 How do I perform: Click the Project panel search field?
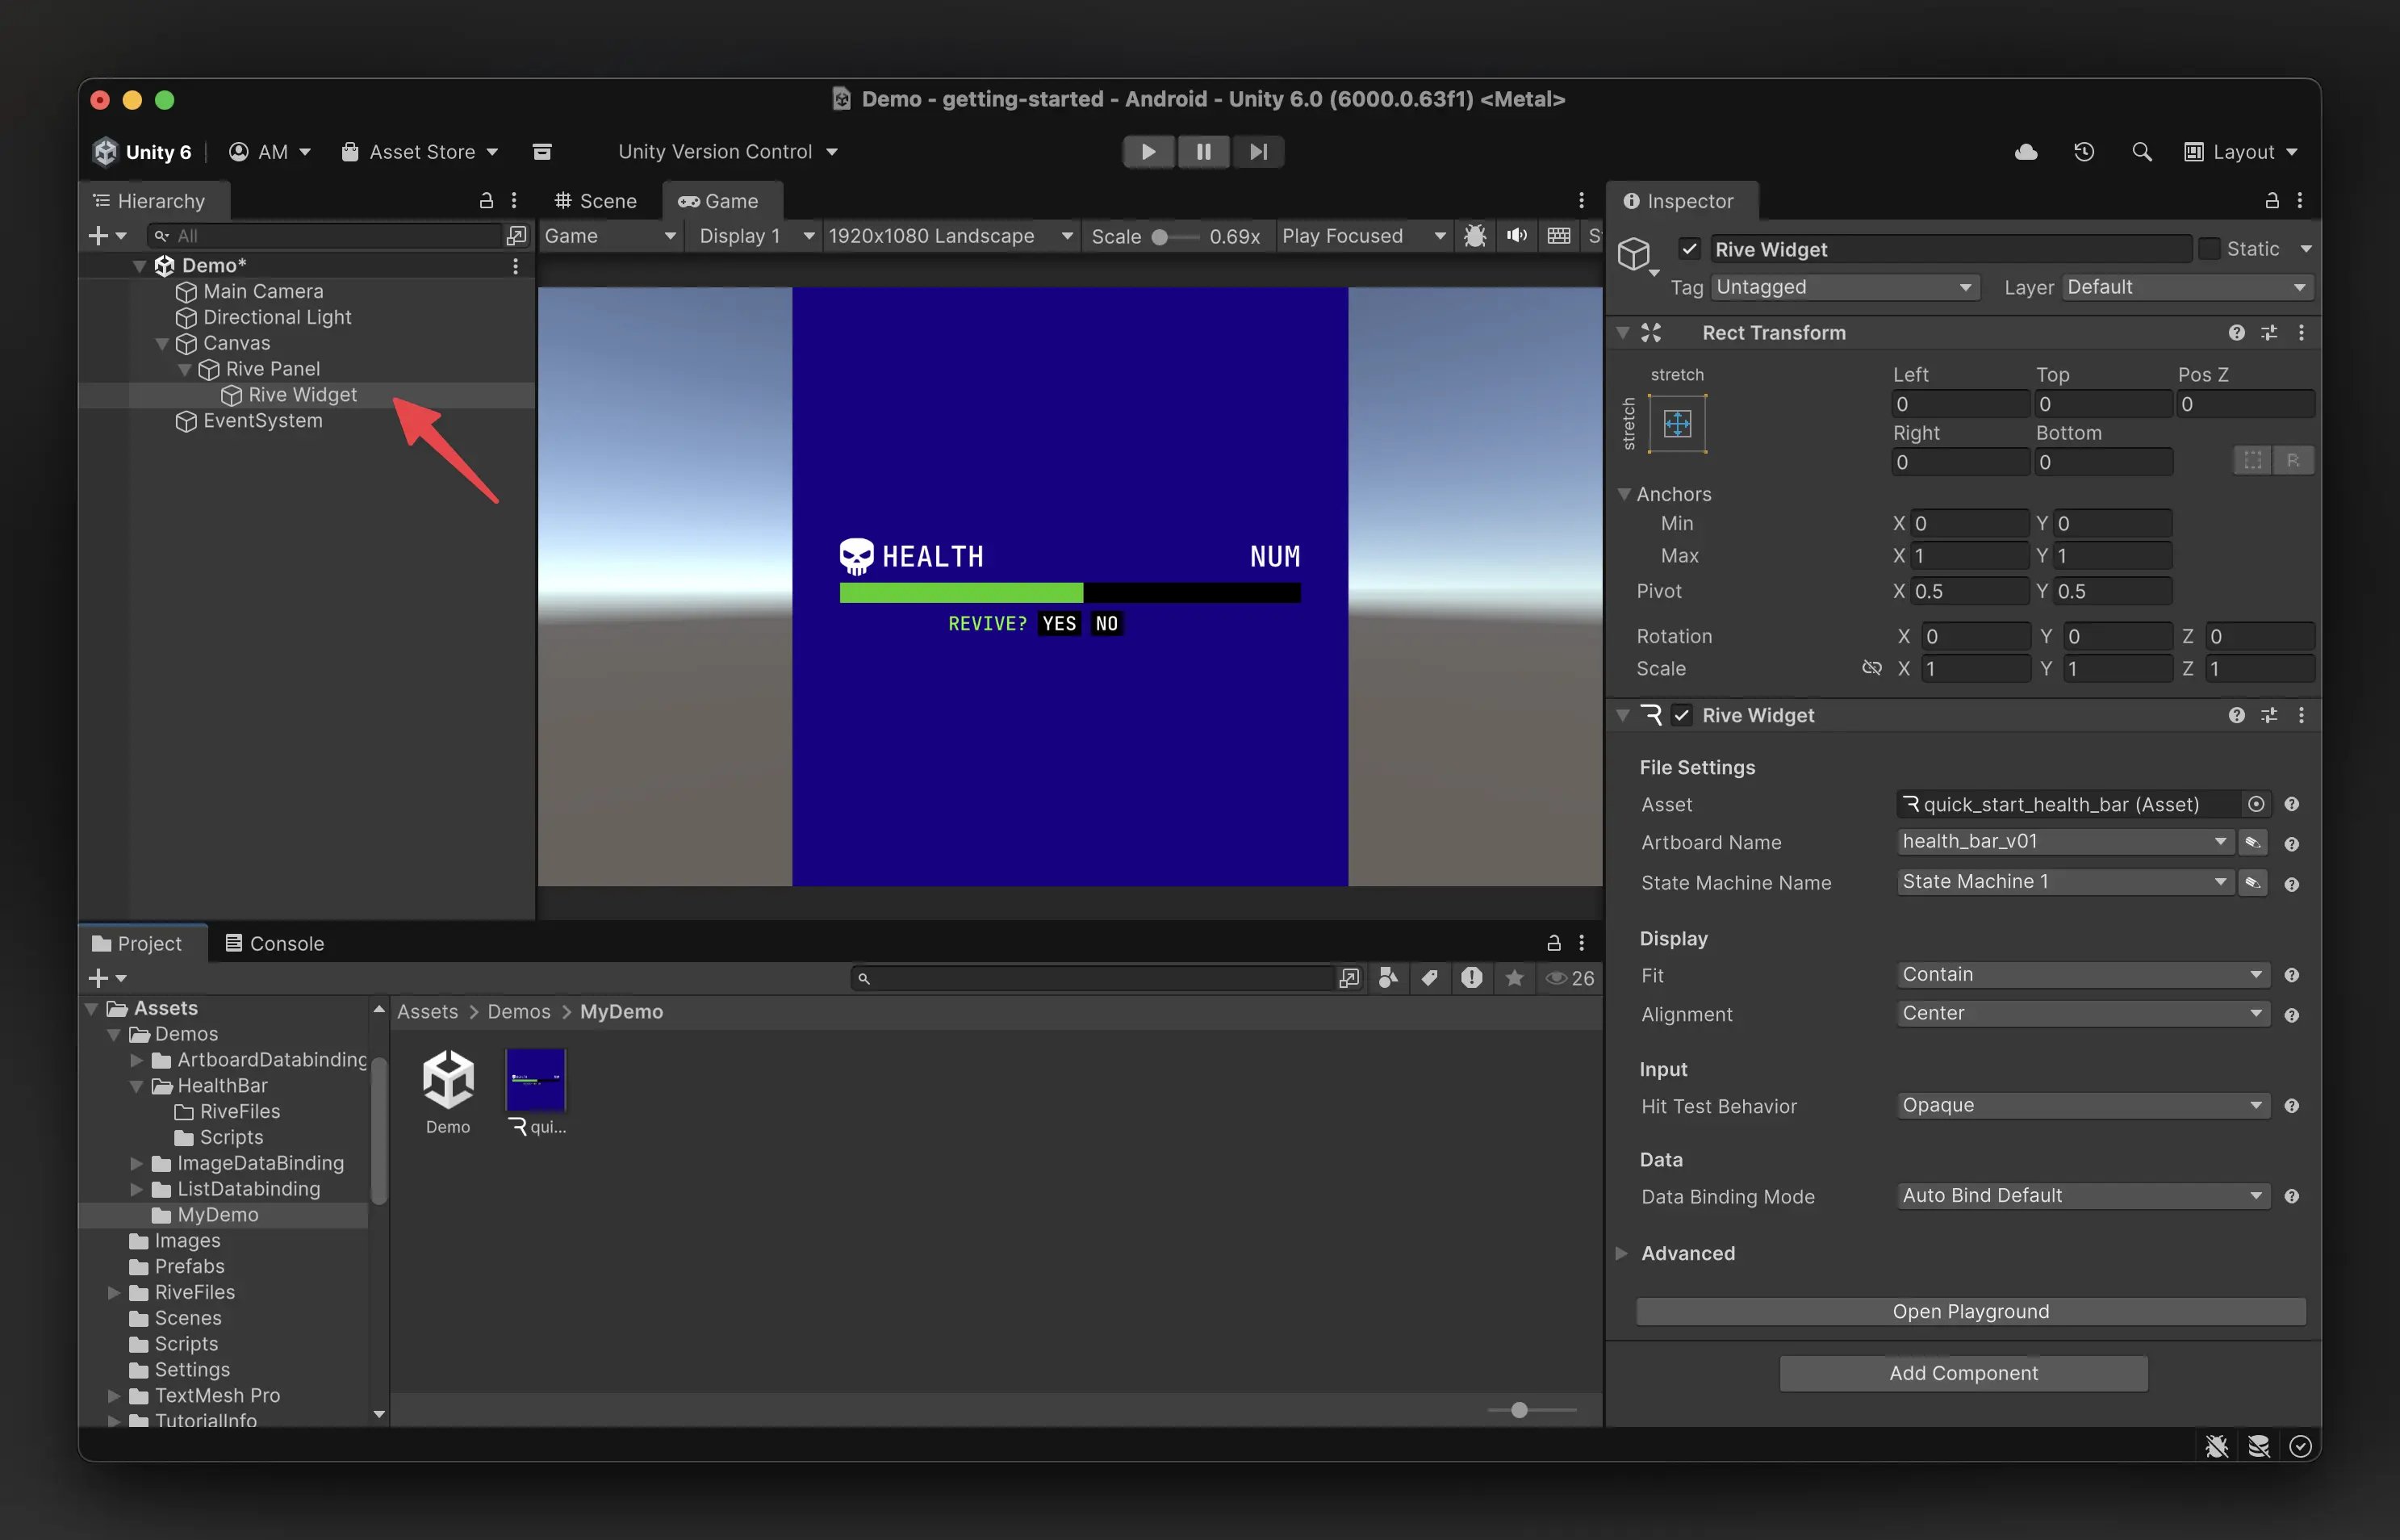coord(1092,978)
